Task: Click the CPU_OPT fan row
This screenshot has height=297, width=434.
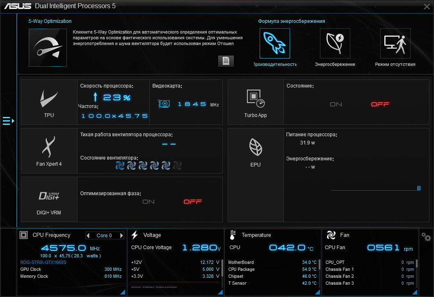Action: click(x=370, y=262)
